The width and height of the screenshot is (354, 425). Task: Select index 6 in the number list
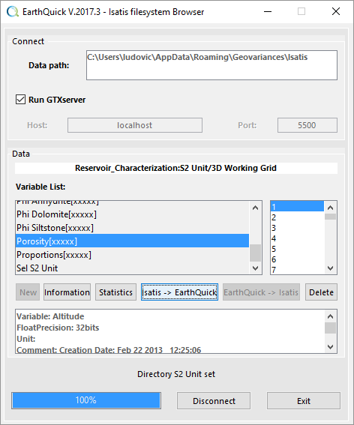coord(297,259)
